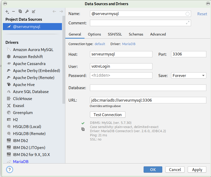The image size is (211, 177).
Task: Click the Remove data source minus icon
Action: point(14,11)
